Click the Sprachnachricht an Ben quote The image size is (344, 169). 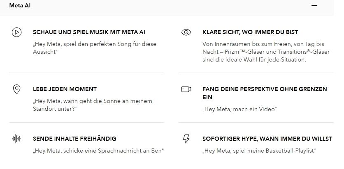coord(98,151)
